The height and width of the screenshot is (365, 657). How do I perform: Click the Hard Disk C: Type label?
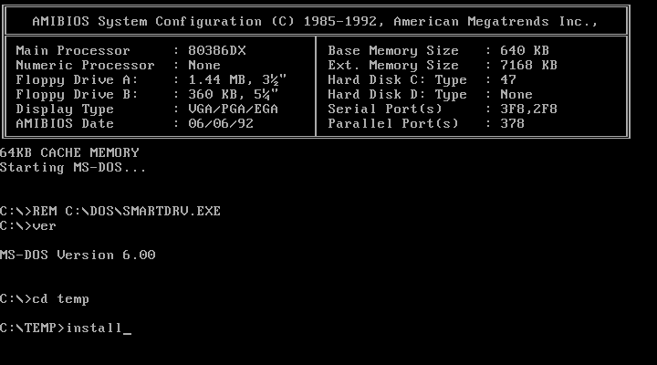[x=398, y=79]
